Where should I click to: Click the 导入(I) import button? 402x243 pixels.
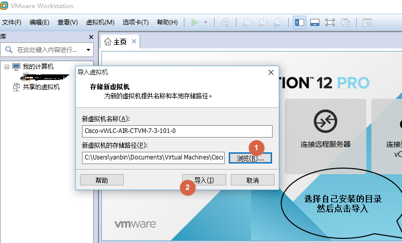tap(204, 180)
